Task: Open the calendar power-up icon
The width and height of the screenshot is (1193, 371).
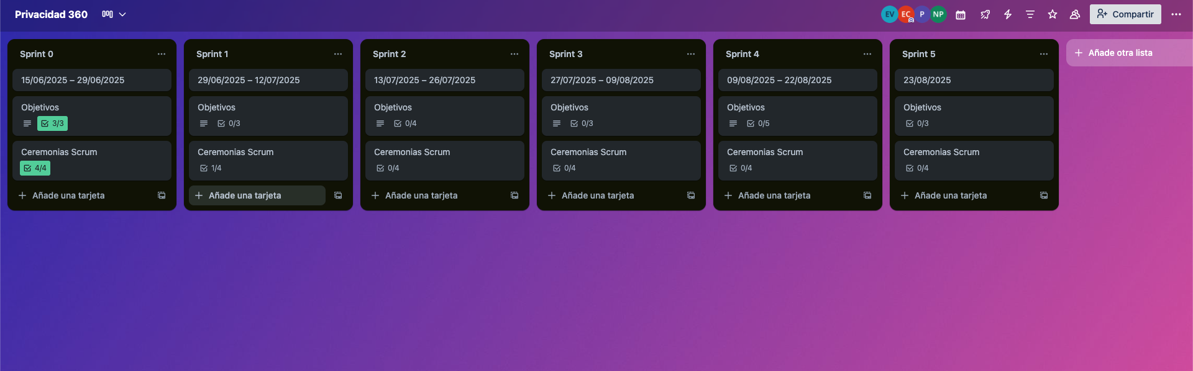Action: click(961, 14)
